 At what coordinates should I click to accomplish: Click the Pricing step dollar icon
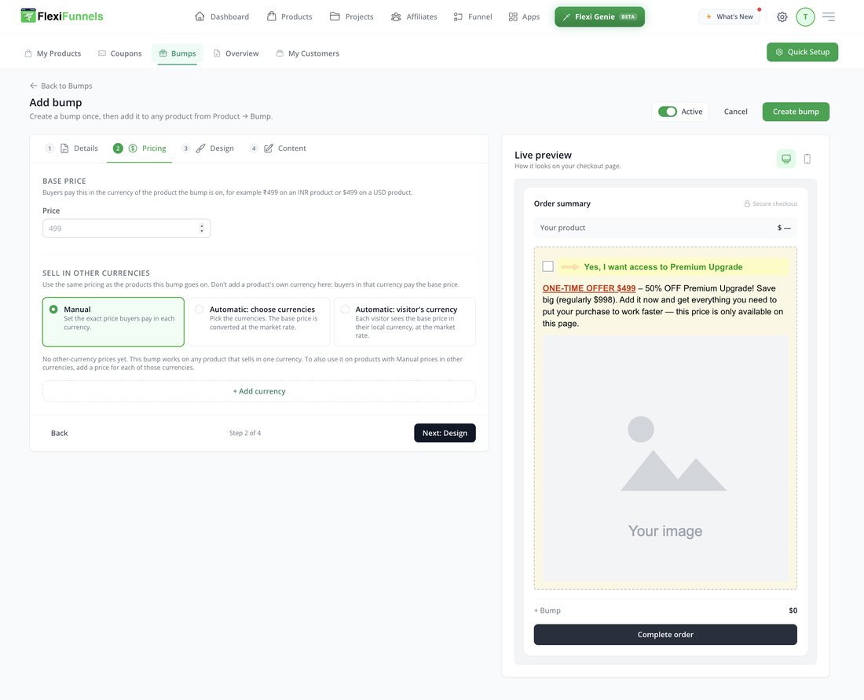[133, 148]
